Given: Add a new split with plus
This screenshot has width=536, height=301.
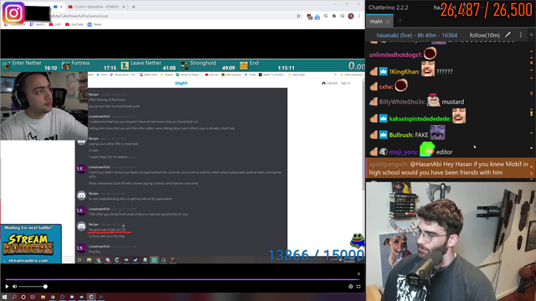Looking at the screenshot, I should (531, 35).
